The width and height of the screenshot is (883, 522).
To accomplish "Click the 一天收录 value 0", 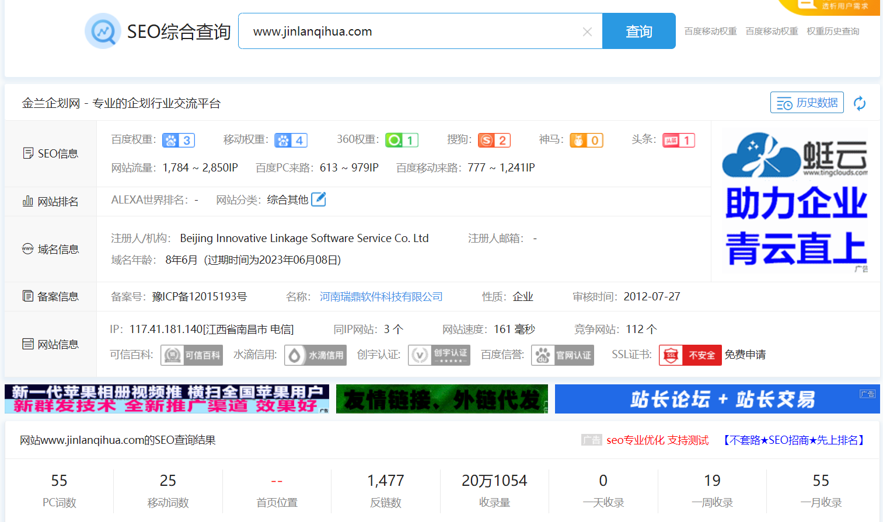I will tap(603, 481).
